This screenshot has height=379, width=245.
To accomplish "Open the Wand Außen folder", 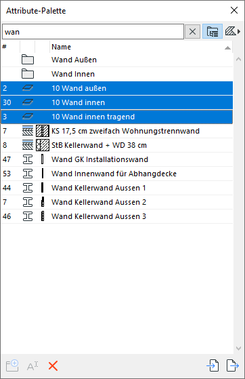I will click(117, 60).
